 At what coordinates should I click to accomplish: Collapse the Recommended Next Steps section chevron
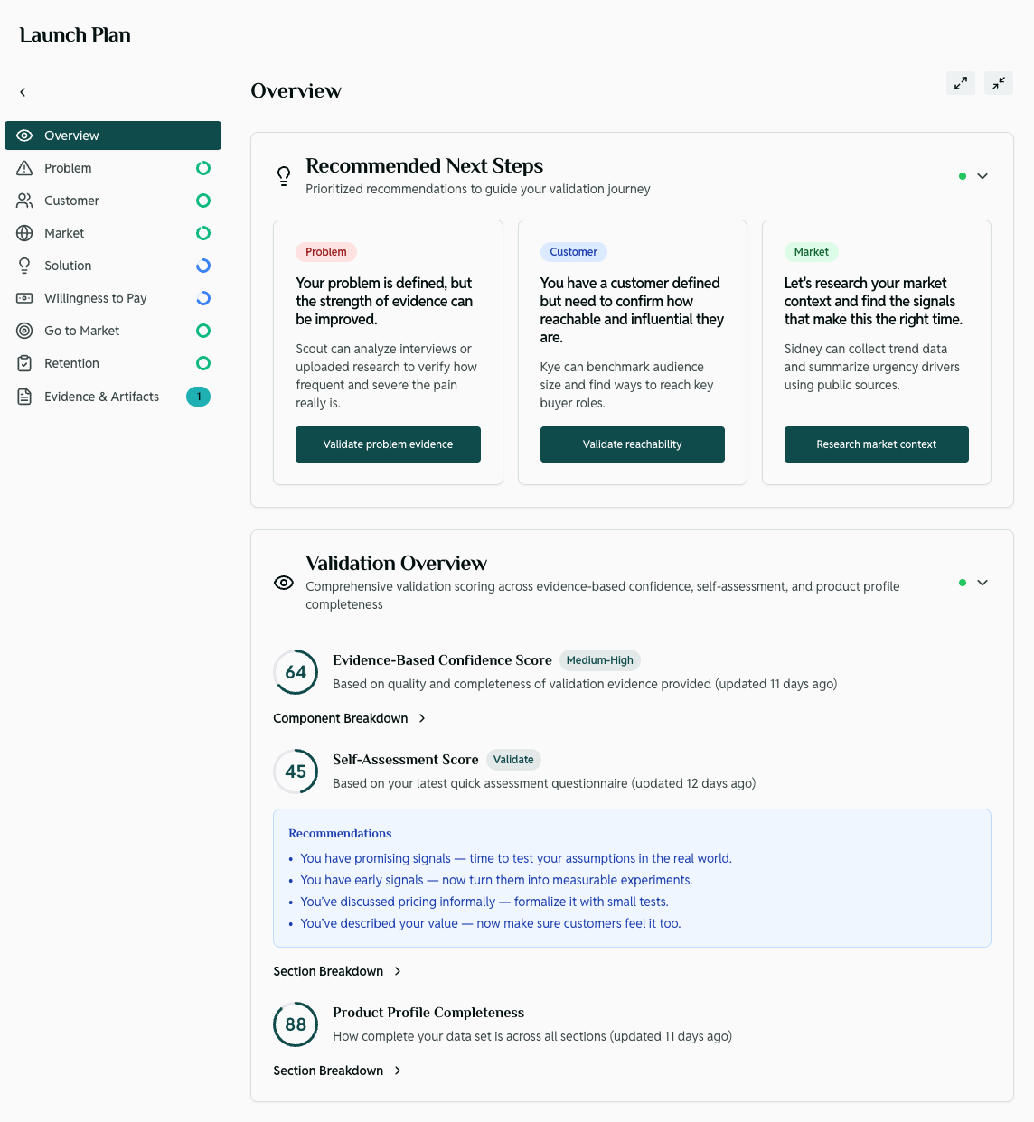coord(983,176)
